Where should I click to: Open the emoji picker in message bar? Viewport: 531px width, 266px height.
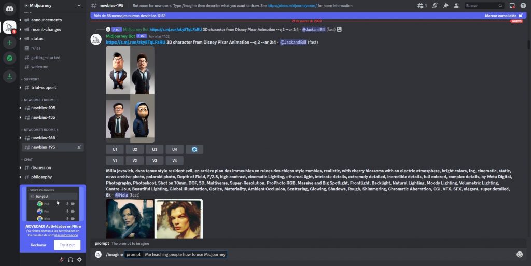pyautogui.click(x=519, y=254)
